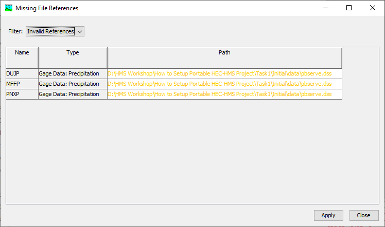Select the Path column header
The image size is (385, 227).
[x=224, y=58]
